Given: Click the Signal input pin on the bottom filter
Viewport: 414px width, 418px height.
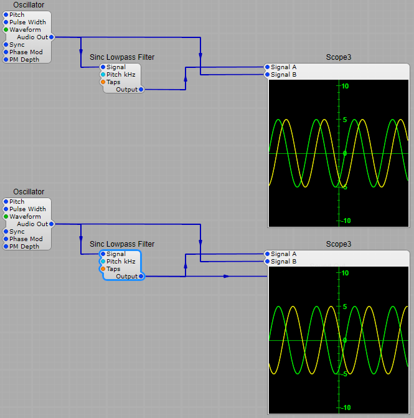Looking at the screenshot, I should click(103, 254).
